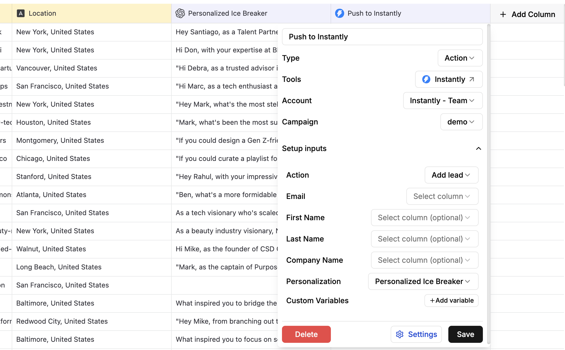Click the cell 'Walnut, United States'
The image size is (565, 350).
92,249
